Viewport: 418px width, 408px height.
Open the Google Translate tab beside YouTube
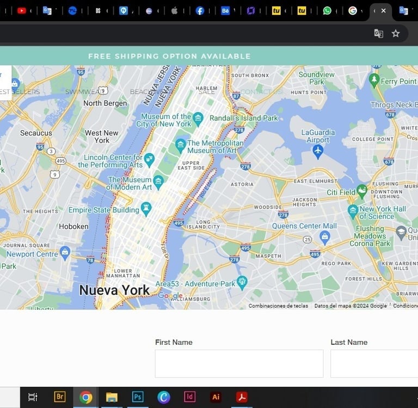pos(47,11)
